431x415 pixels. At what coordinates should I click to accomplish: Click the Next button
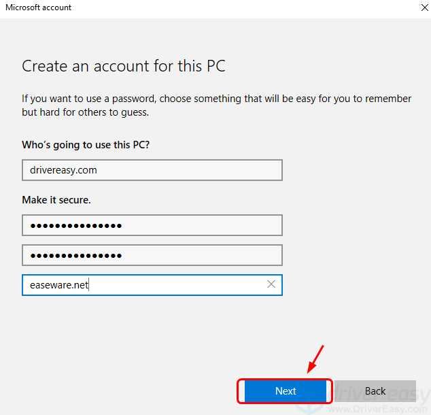click(285, 391)
